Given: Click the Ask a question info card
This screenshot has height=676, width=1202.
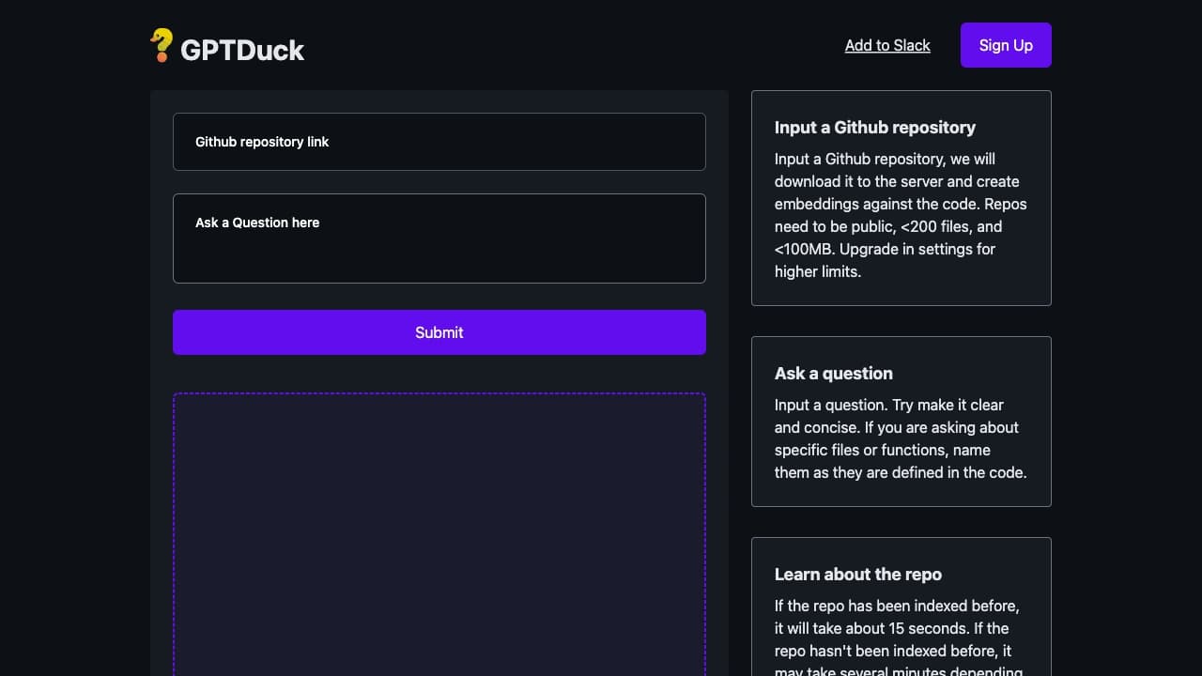Looking at the screenshot, I should 901,422.
